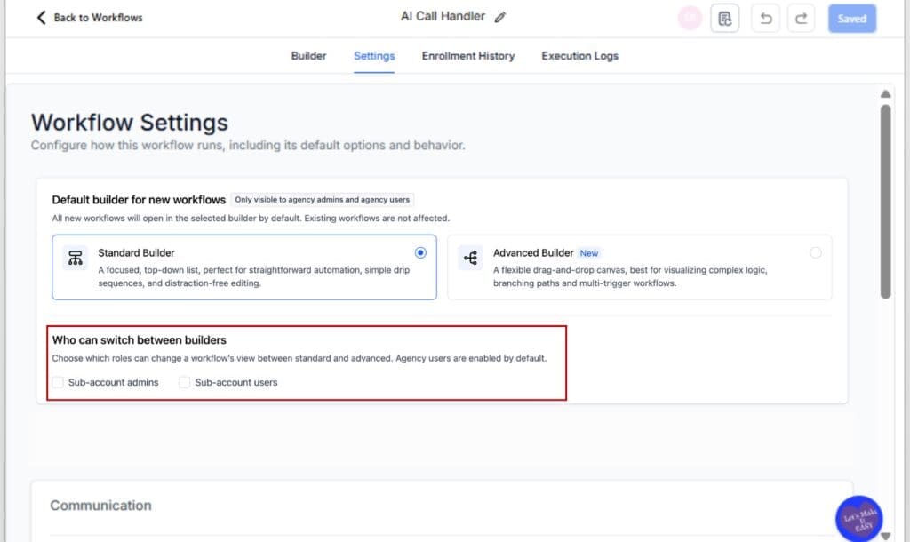910x542 pixels.
Task: Open the Let's Make It Easy chat widget
Action: (858, 517)
